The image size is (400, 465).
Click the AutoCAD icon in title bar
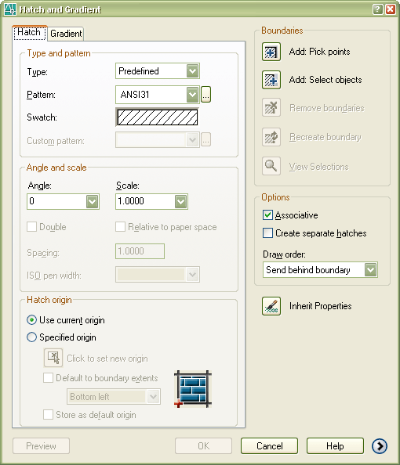10,9
